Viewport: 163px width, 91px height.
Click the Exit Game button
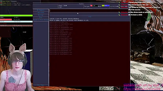click(41, 85)
